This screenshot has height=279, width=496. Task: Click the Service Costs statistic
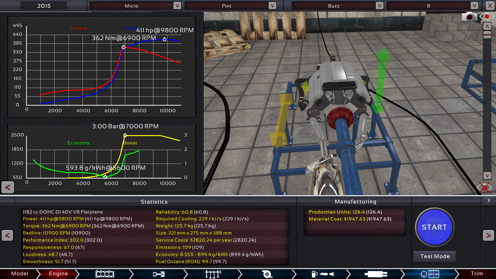[206, 240]
